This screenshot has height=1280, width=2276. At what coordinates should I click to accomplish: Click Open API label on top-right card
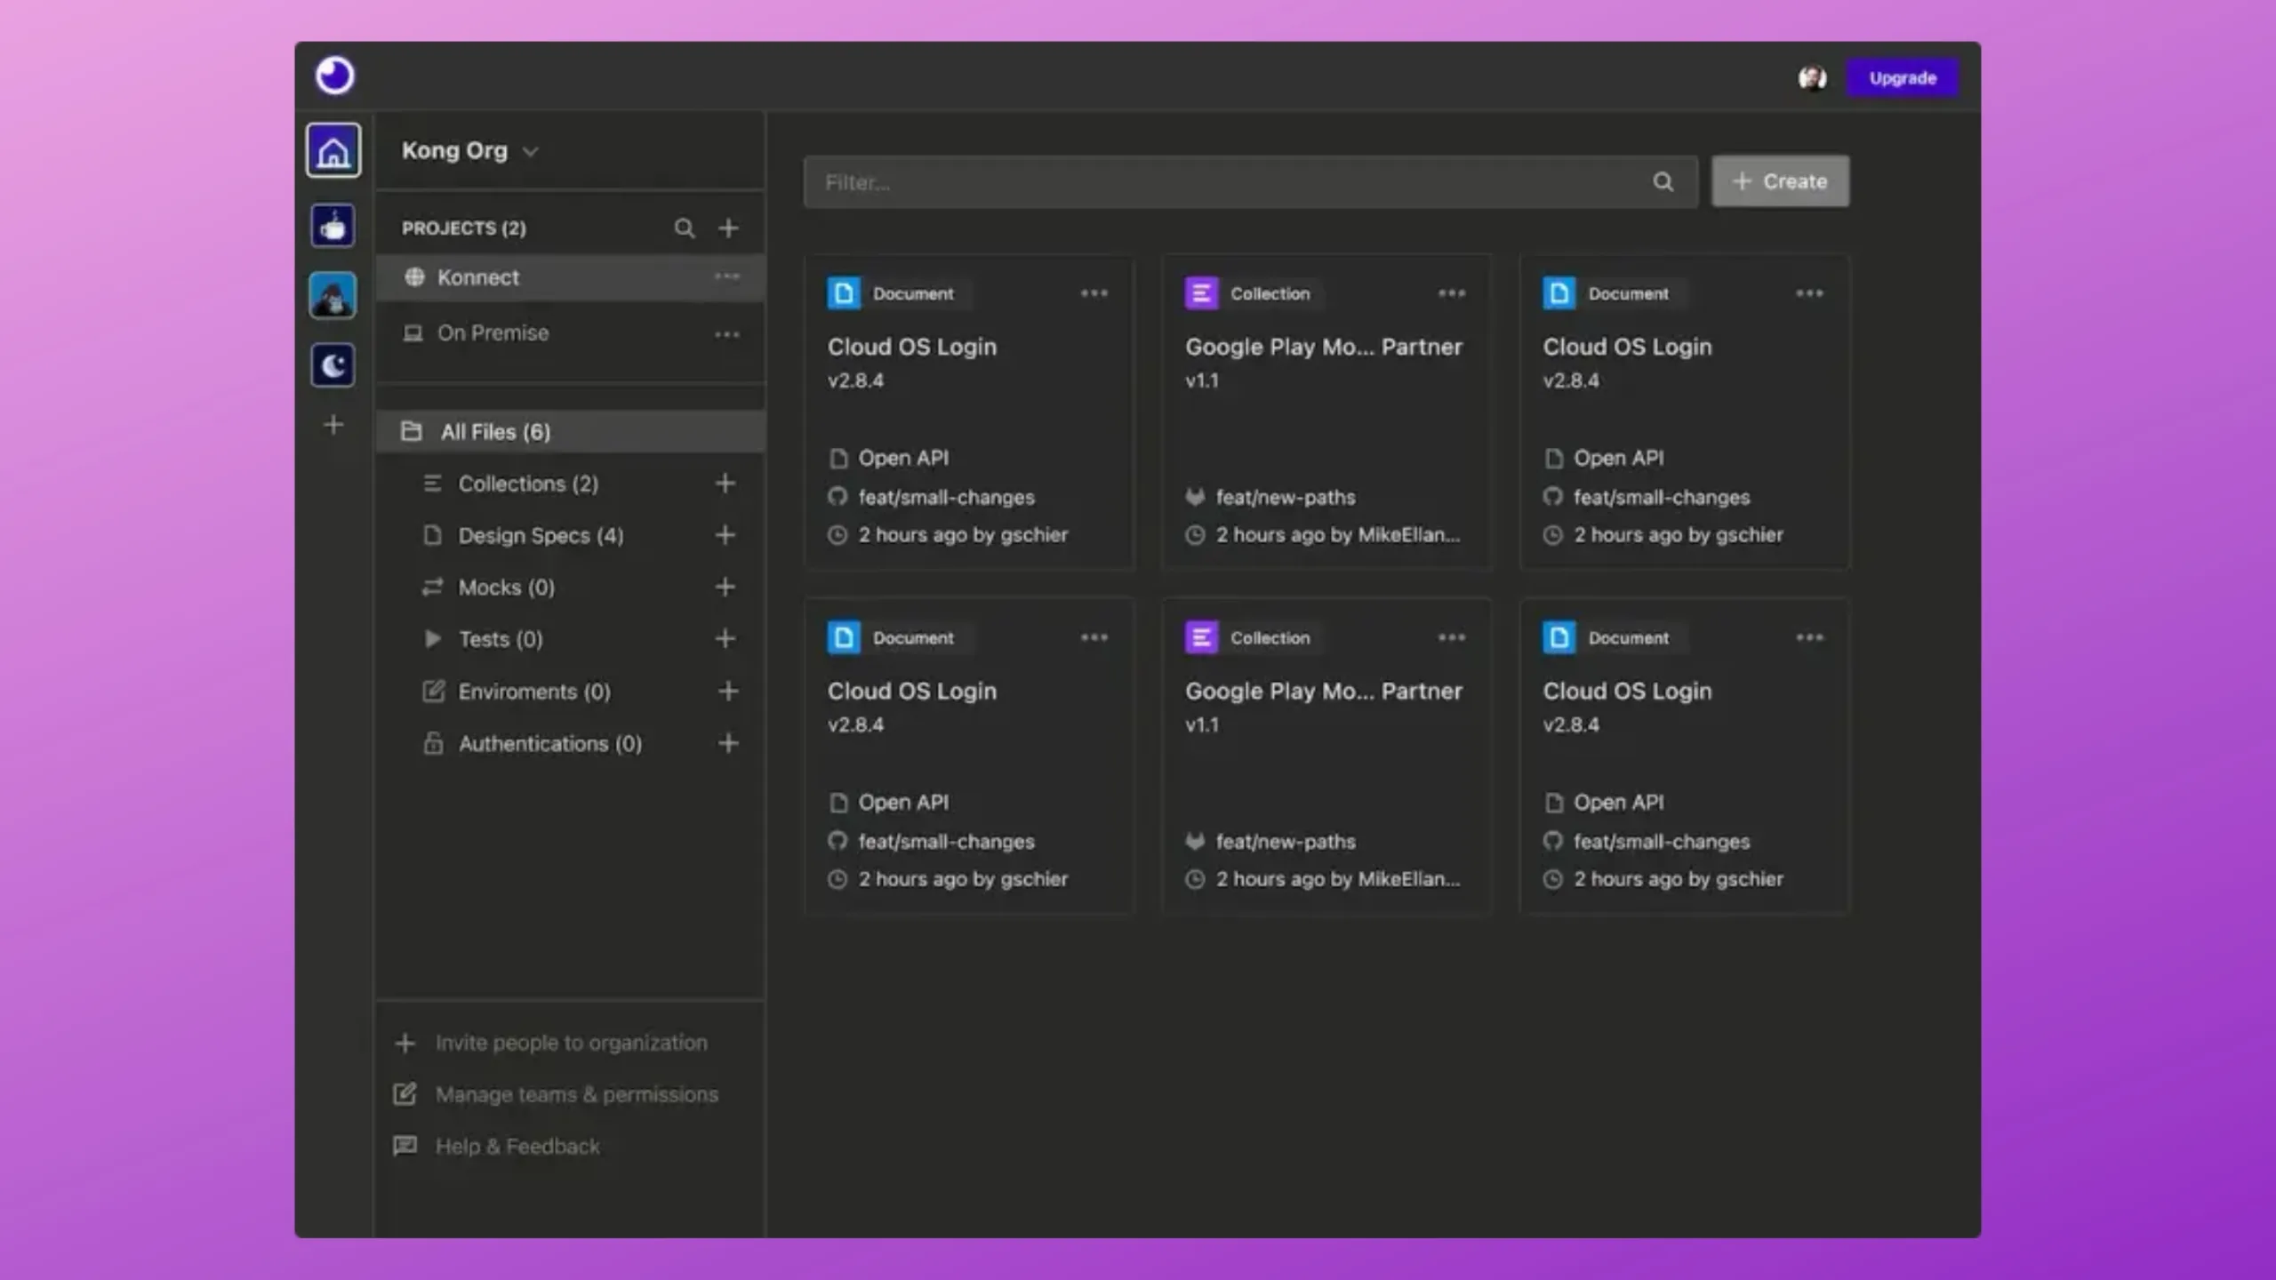[x=1618, y=458]
